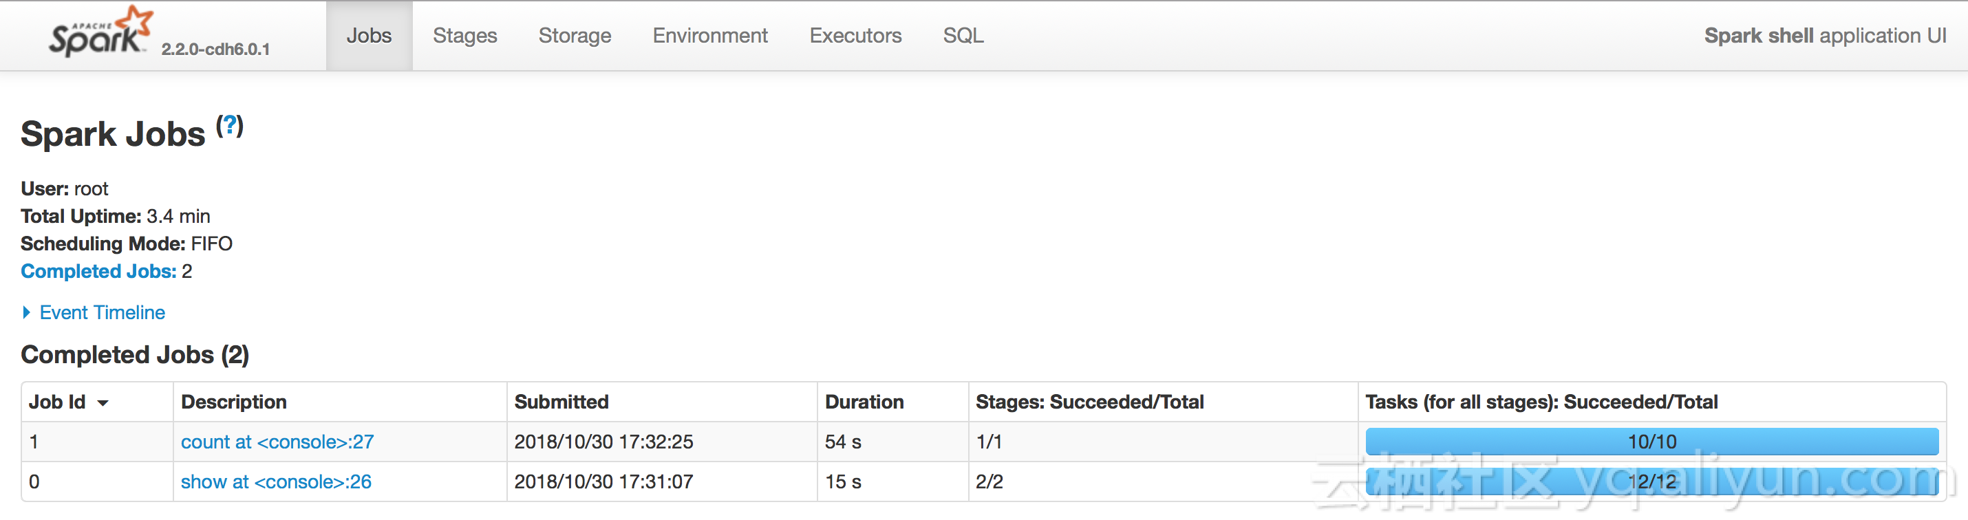The image size is (1968, 520).
Task: Open job 'count at <console>:27'
Action: [277, 442]
